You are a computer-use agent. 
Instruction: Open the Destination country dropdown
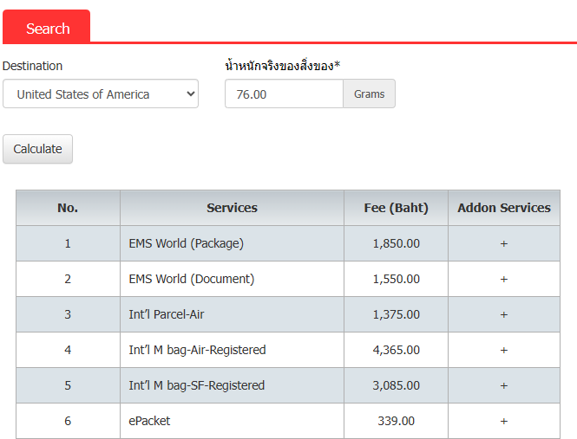pyautogui.click(x=101, y=94)
